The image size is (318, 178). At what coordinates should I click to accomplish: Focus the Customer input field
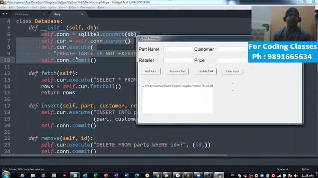point(233,49)
